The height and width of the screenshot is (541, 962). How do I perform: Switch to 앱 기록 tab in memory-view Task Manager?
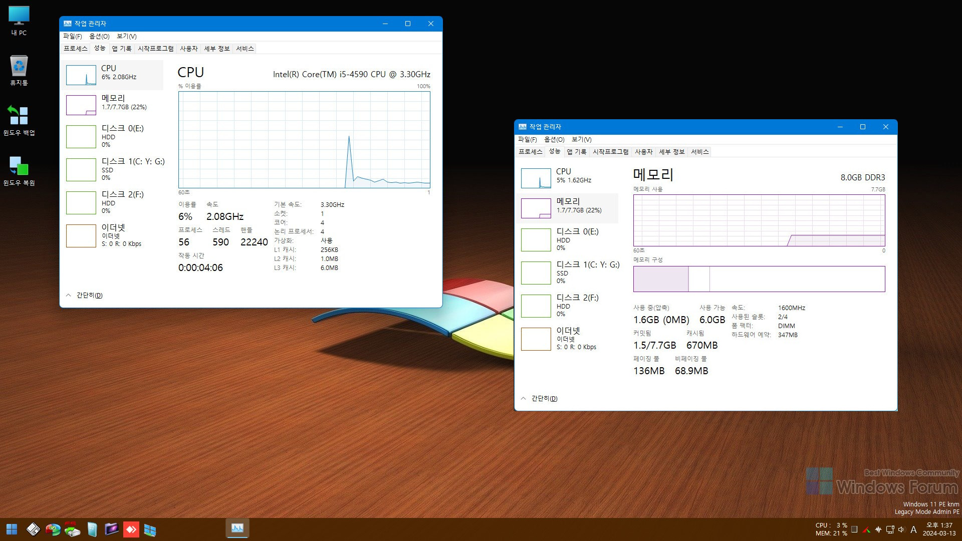tap(576, 152)
